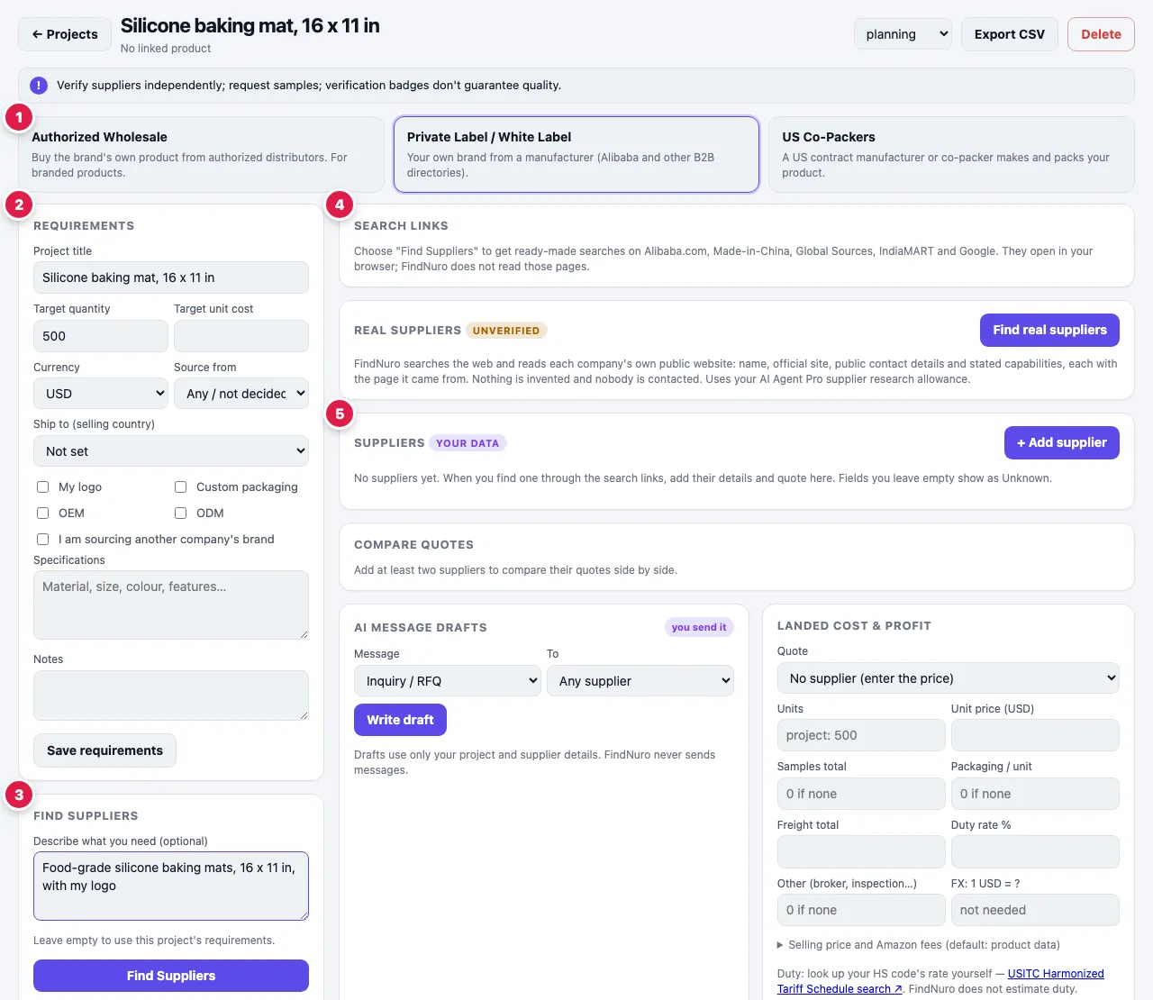Image resolution: width=1153 pixels, height=1000 pixels.
Task: Focus the Target quantity field
Action: pyautogui.click(x=101, y=336)
